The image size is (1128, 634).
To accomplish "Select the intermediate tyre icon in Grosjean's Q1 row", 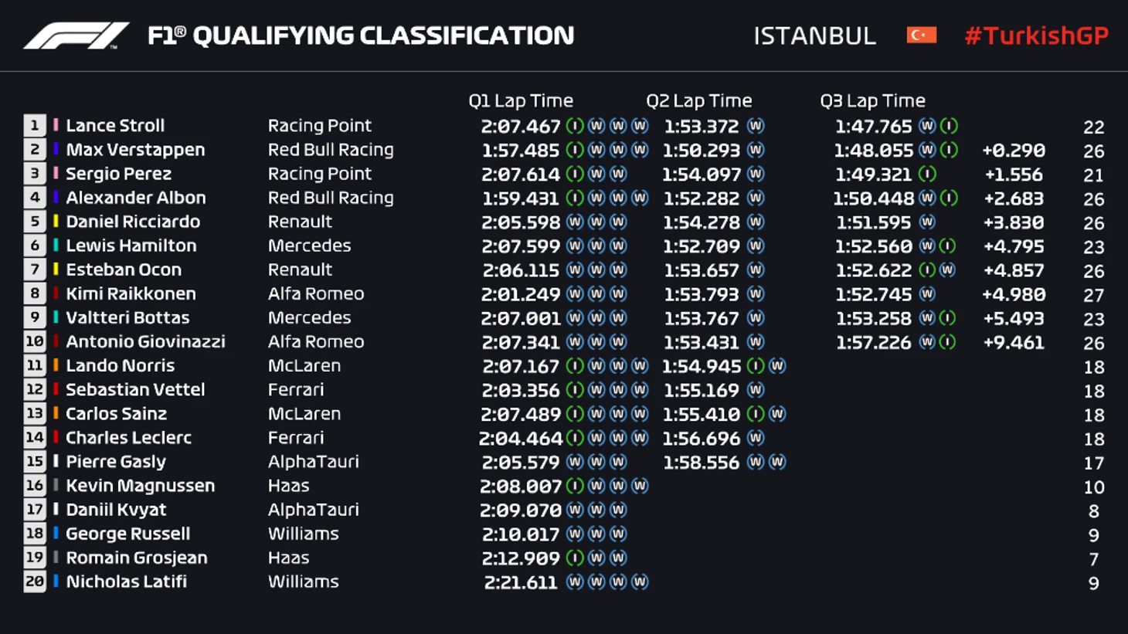I will click(575, 558).
